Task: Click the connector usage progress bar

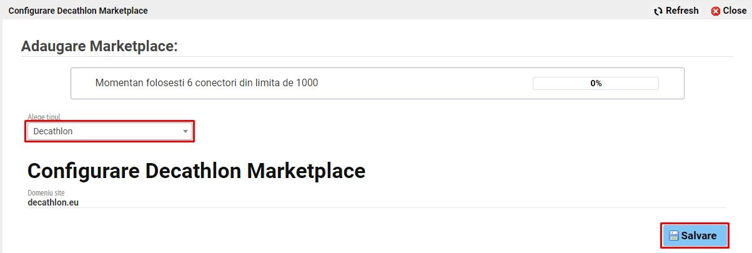Action: [595, 83]
